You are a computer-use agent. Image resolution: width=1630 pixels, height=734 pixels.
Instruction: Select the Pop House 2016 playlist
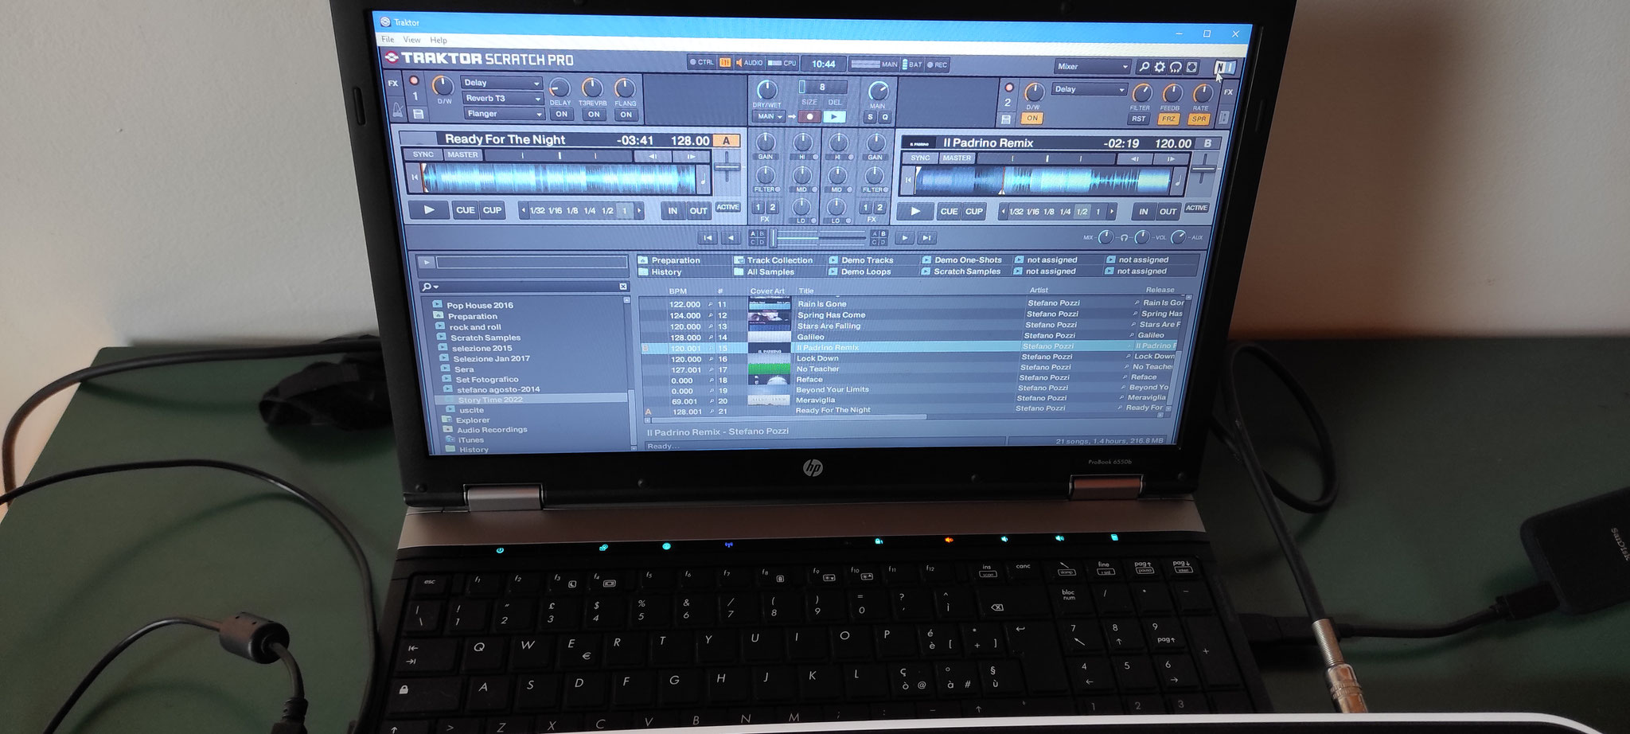point(480,306)
